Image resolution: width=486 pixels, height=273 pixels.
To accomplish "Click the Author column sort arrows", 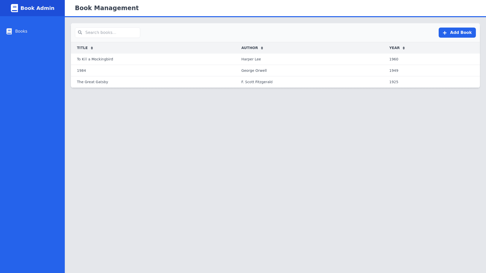I will (262, 48).
